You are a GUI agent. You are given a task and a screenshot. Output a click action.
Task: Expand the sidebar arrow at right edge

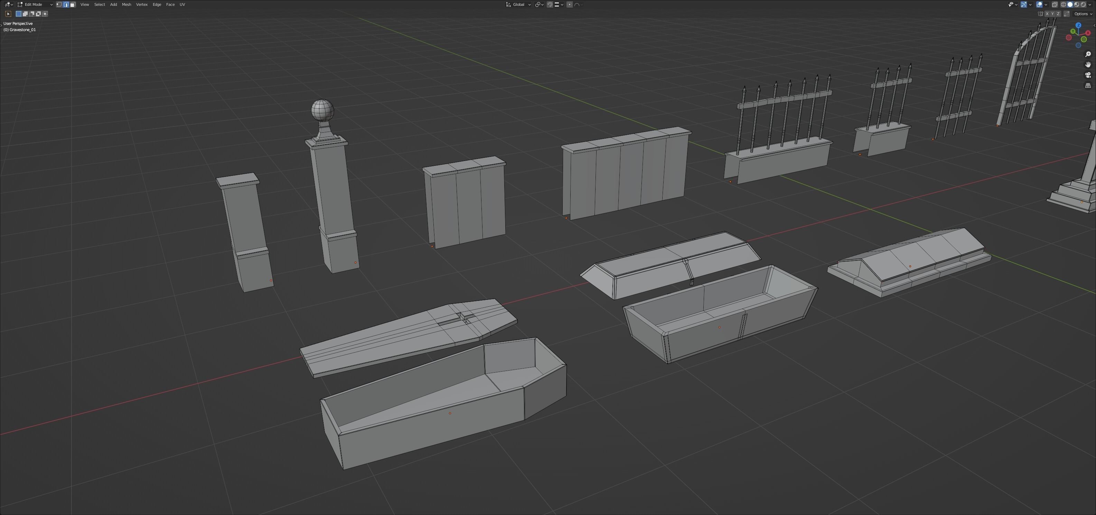(1094, 26)
